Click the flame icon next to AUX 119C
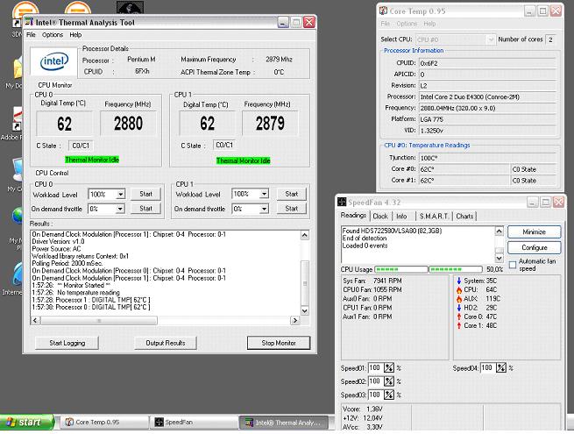The image size is (574, 434). [x=459, y=299]
